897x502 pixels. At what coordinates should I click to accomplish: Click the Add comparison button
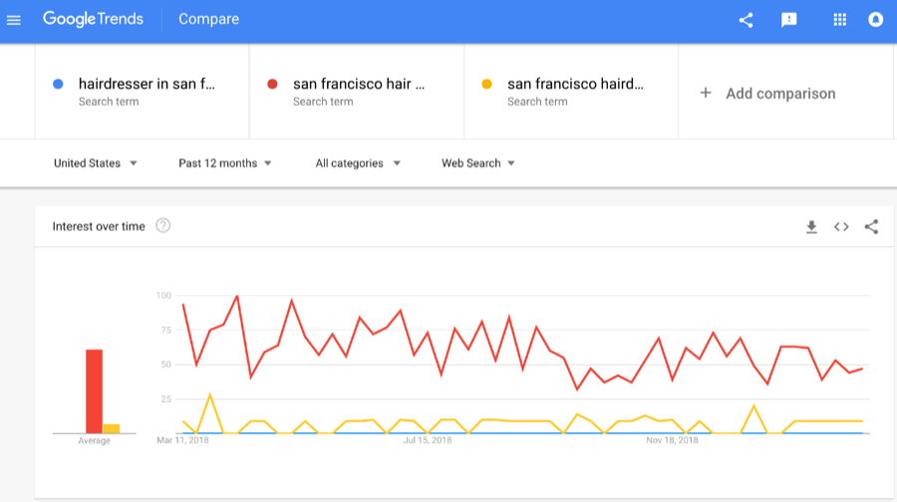tap(767, 94)
